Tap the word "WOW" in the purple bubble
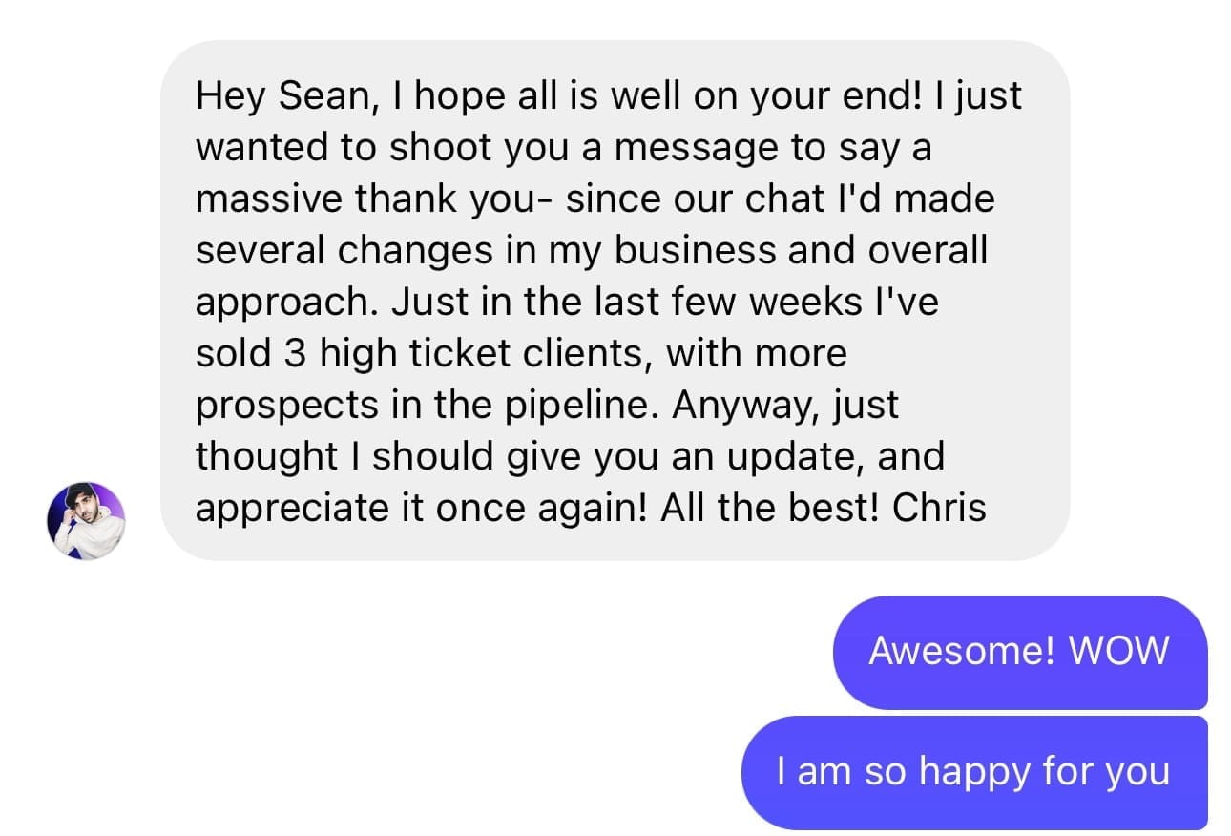This screenshot has height=836, width=1231. pyautogui.click(x=1118, y=652)
